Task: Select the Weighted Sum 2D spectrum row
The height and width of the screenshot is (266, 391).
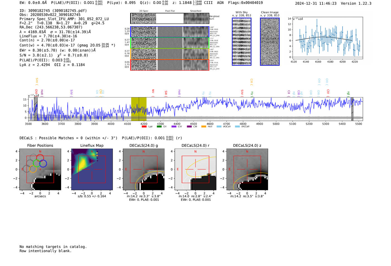Action: [x=170, y=18]
